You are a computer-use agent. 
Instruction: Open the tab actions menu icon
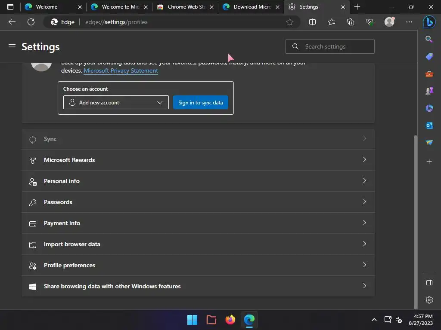[x=10, y=7]
